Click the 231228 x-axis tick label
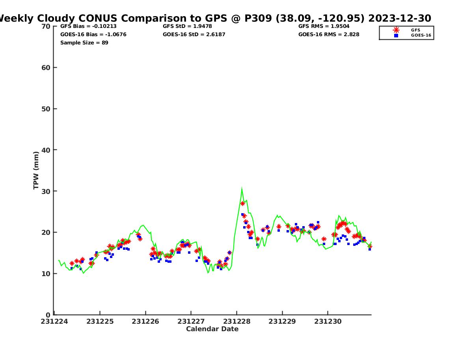The height and width of the screenshot is (354, 473). point(236,321)
